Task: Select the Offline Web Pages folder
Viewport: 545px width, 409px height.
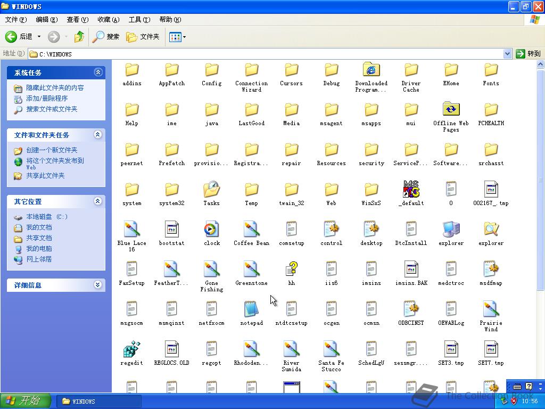Action: click(451, 109)
